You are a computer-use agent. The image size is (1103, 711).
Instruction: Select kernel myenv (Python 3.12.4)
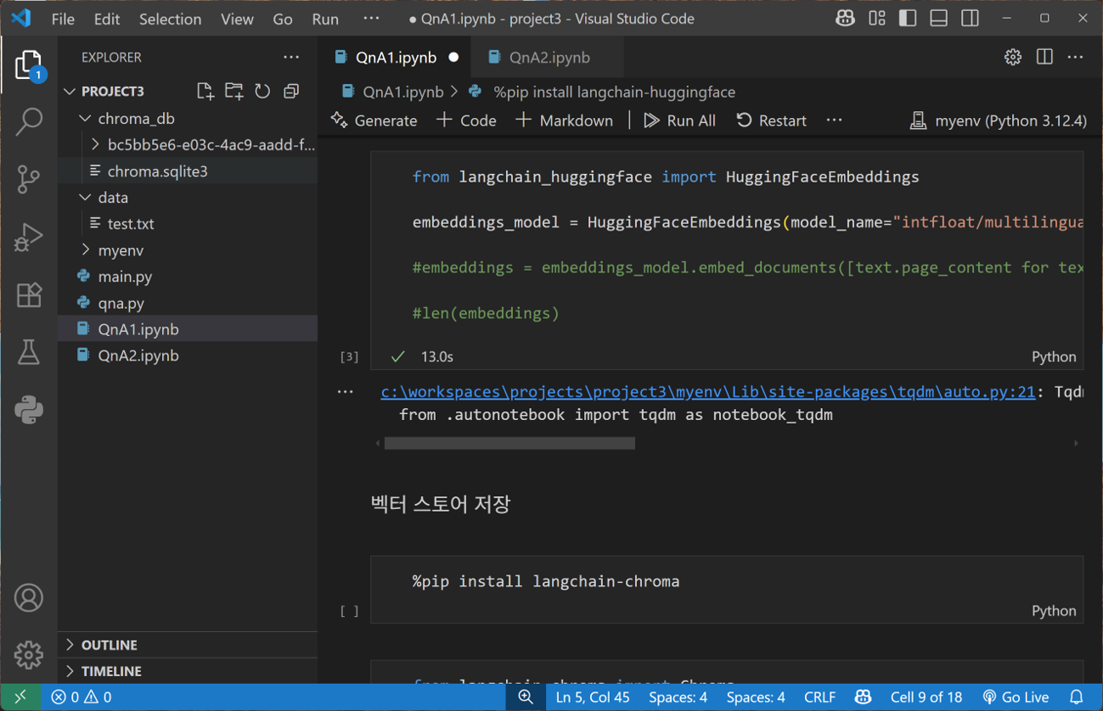pyautogui.click(x=999, y=120)
